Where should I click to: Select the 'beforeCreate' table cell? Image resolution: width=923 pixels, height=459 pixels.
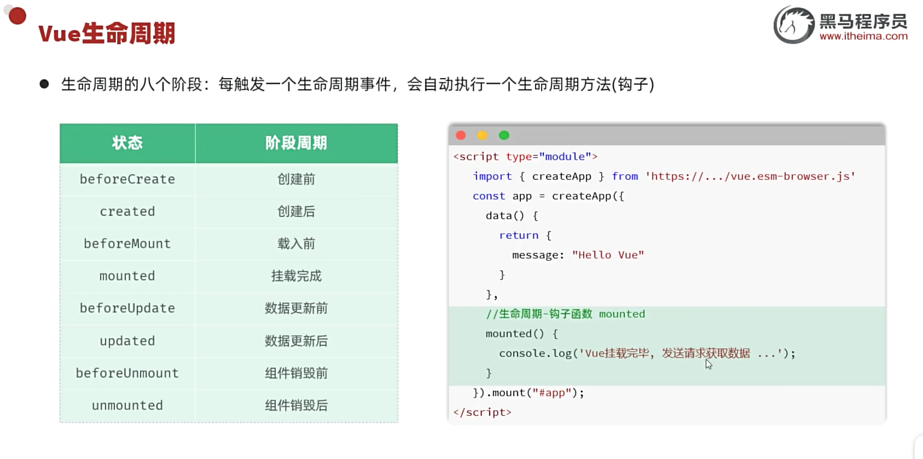(x=127, y=179)
